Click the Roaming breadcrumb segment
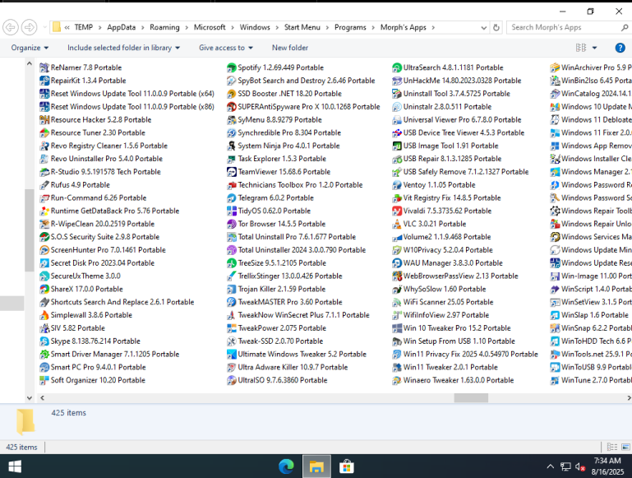This screenshot has width=632, height=478. click(164, 27)
